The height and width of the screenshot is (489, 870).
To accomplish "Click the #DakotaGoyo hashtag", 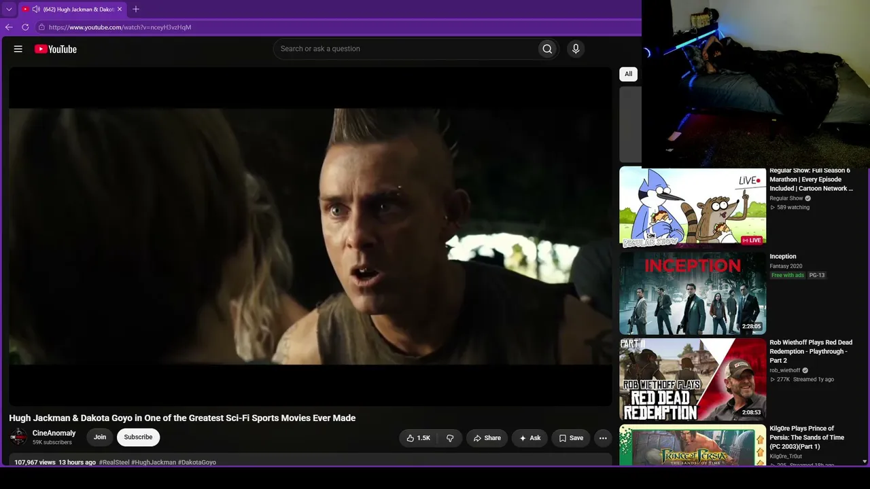I will coord(197,463).
